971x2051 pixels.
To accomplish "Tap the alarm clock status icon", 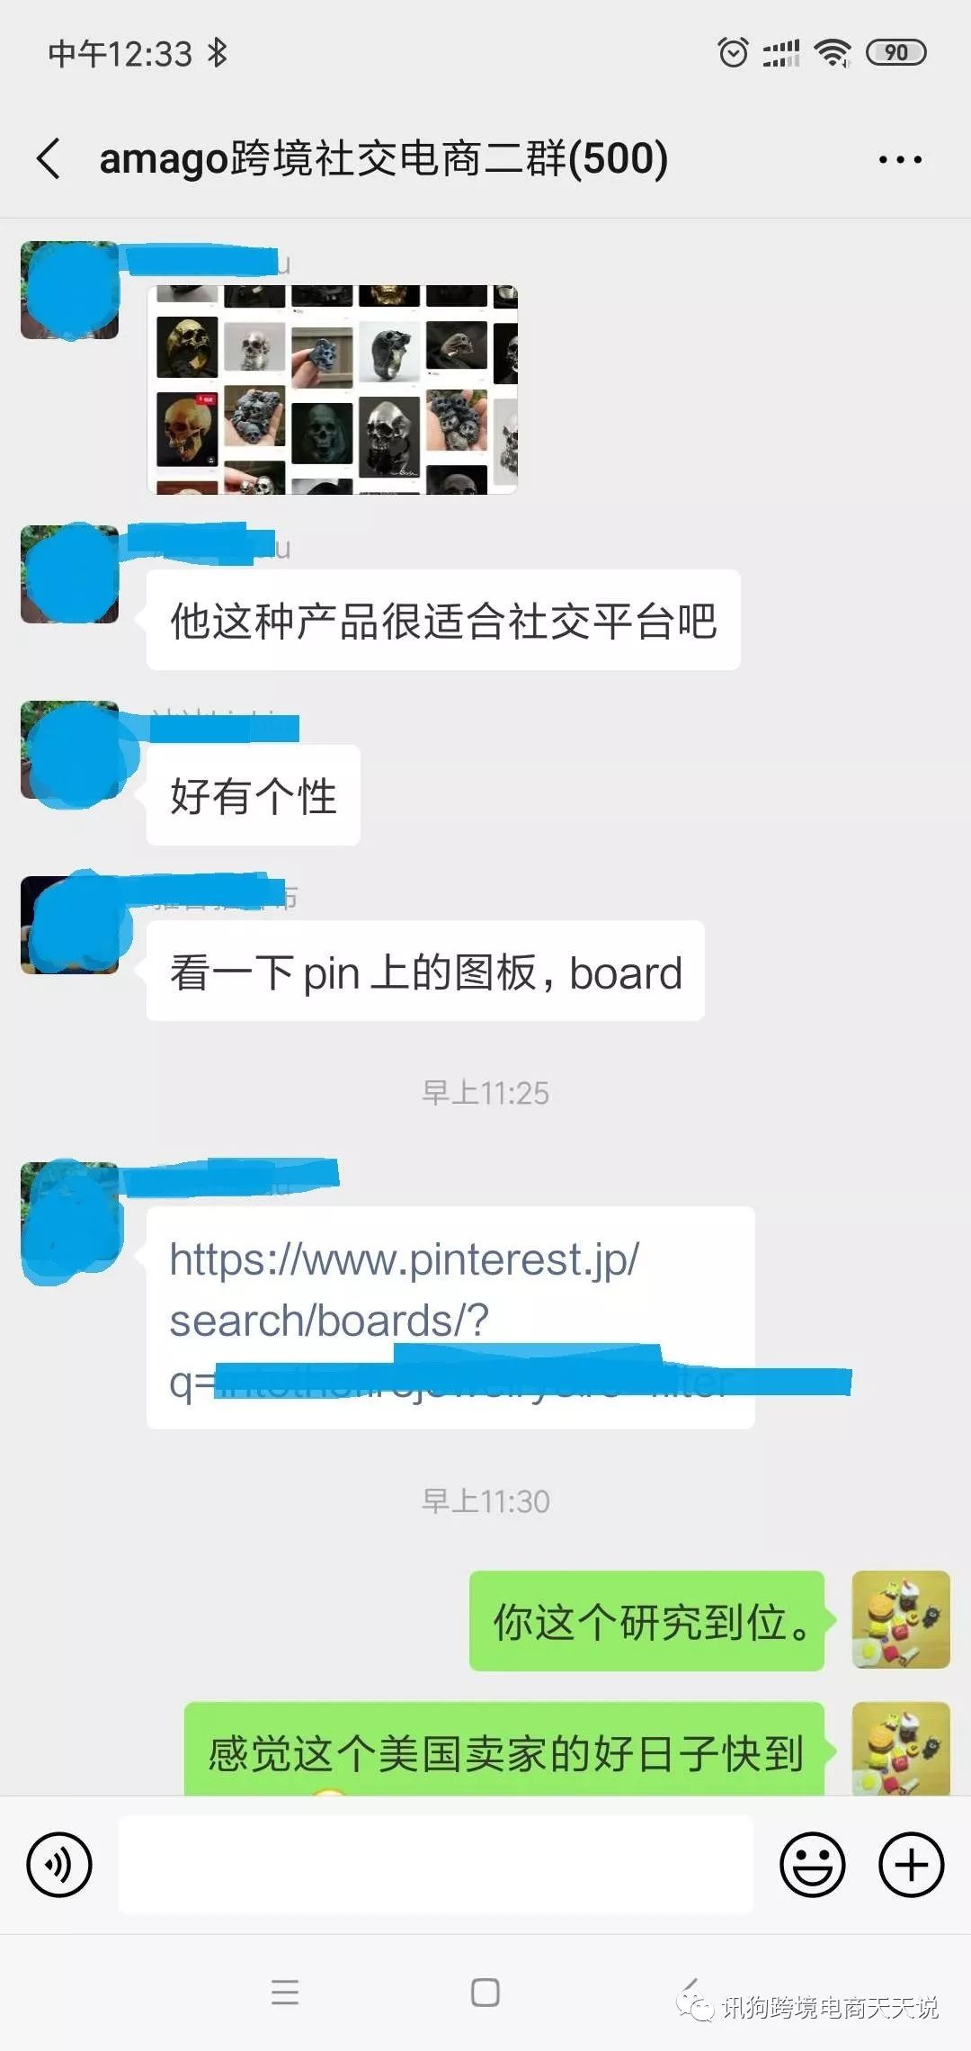I will (x=733, y=53).
